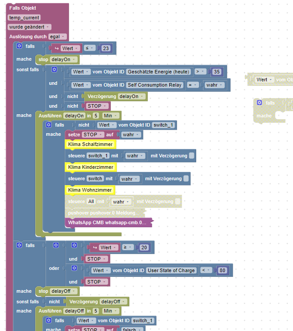Edit delay value 5 in Ausführen delayOff
This screenshot has width=293, height=331.
[x=96, y=311]
